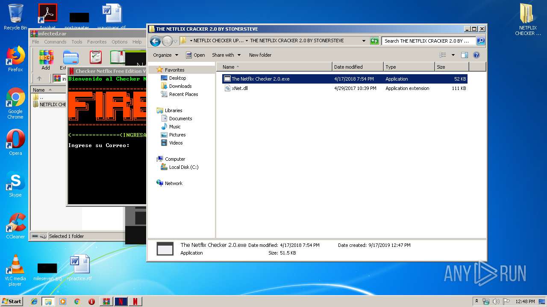Screen dimensions: 547x307
Task: Open Internet Explorer from the taskbar
Action: pyautogui.click(x=34, y=301)
